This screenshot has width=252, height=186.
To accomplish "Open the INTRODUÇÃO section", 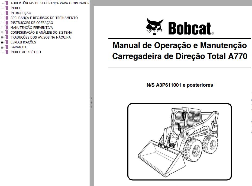I will pyautogui.click(x=21, y=13).
